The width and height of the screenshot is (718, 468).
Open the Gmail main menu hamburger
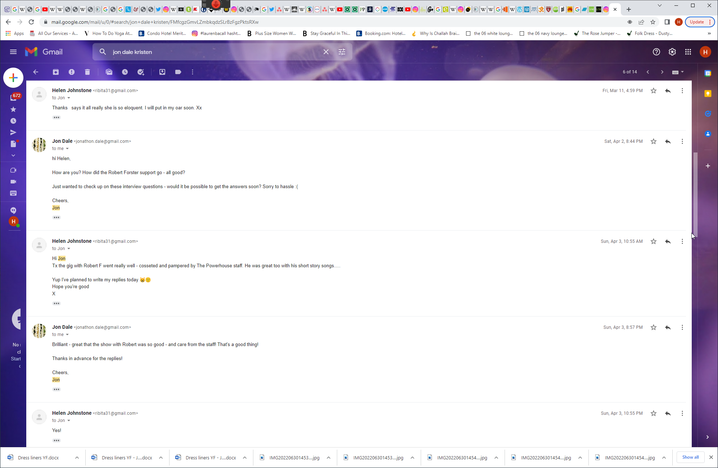(13, 52)
